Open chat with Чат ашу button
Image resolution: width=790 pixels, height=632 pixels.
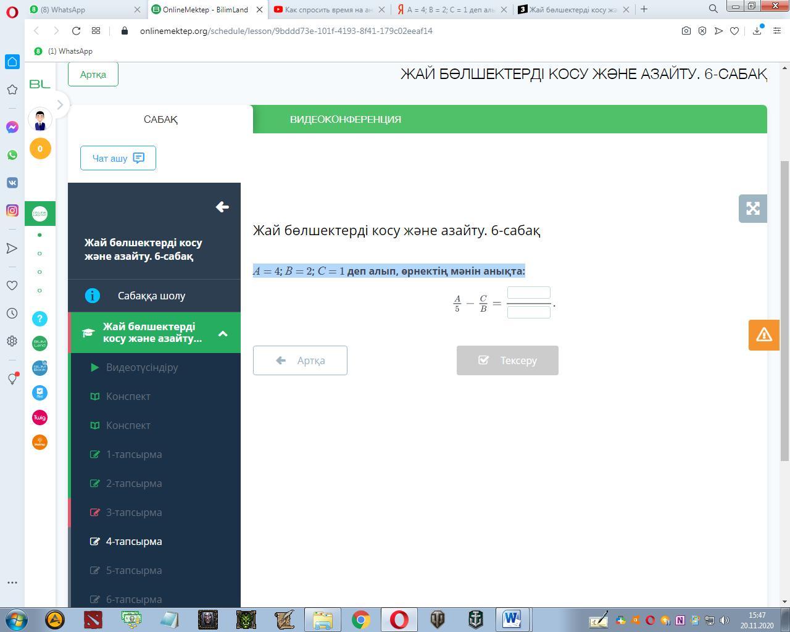pyautogui.click(x=118, y=158)
